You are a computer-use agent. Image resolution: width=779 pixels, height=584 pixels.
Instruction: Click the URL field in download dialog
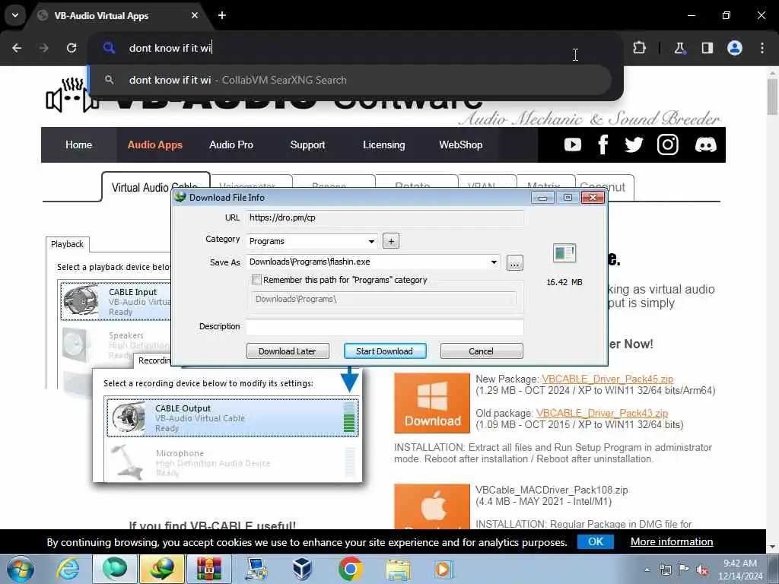coord(385,217)
